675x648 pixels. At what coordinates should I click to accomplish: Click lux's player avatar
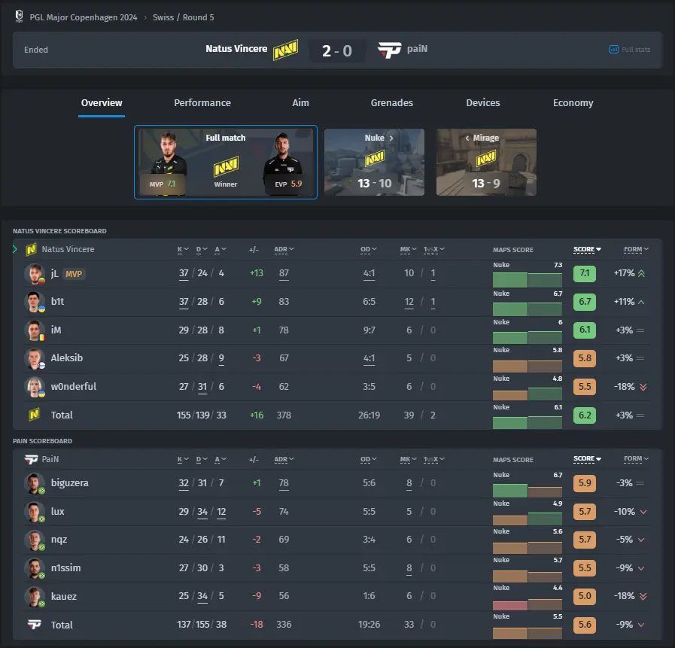coord(35,512)
